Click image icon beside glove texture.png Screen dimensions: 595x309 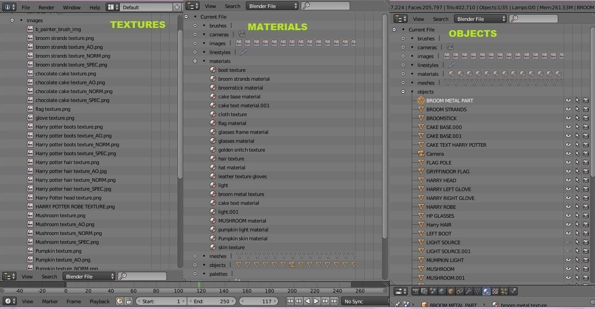[x=30, y=118]
